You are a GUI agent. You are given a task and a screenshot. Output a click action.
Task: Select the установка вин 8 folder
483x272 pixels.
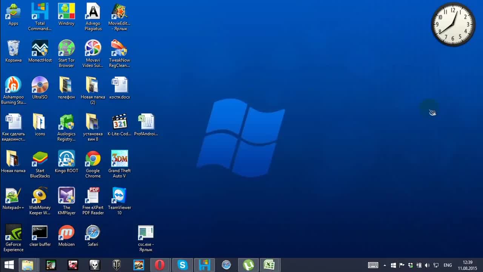(x=93, y=128)
